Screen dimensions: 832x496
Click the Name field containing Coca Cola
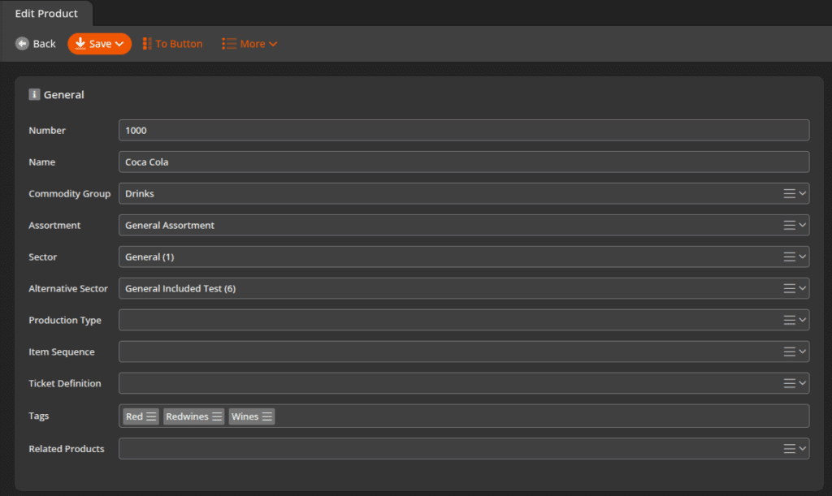[463, 162]
